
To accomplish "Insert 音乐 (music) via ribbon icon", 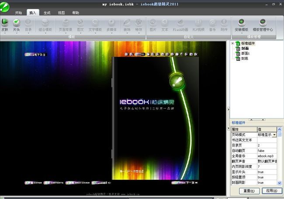I will pos(212,22).
